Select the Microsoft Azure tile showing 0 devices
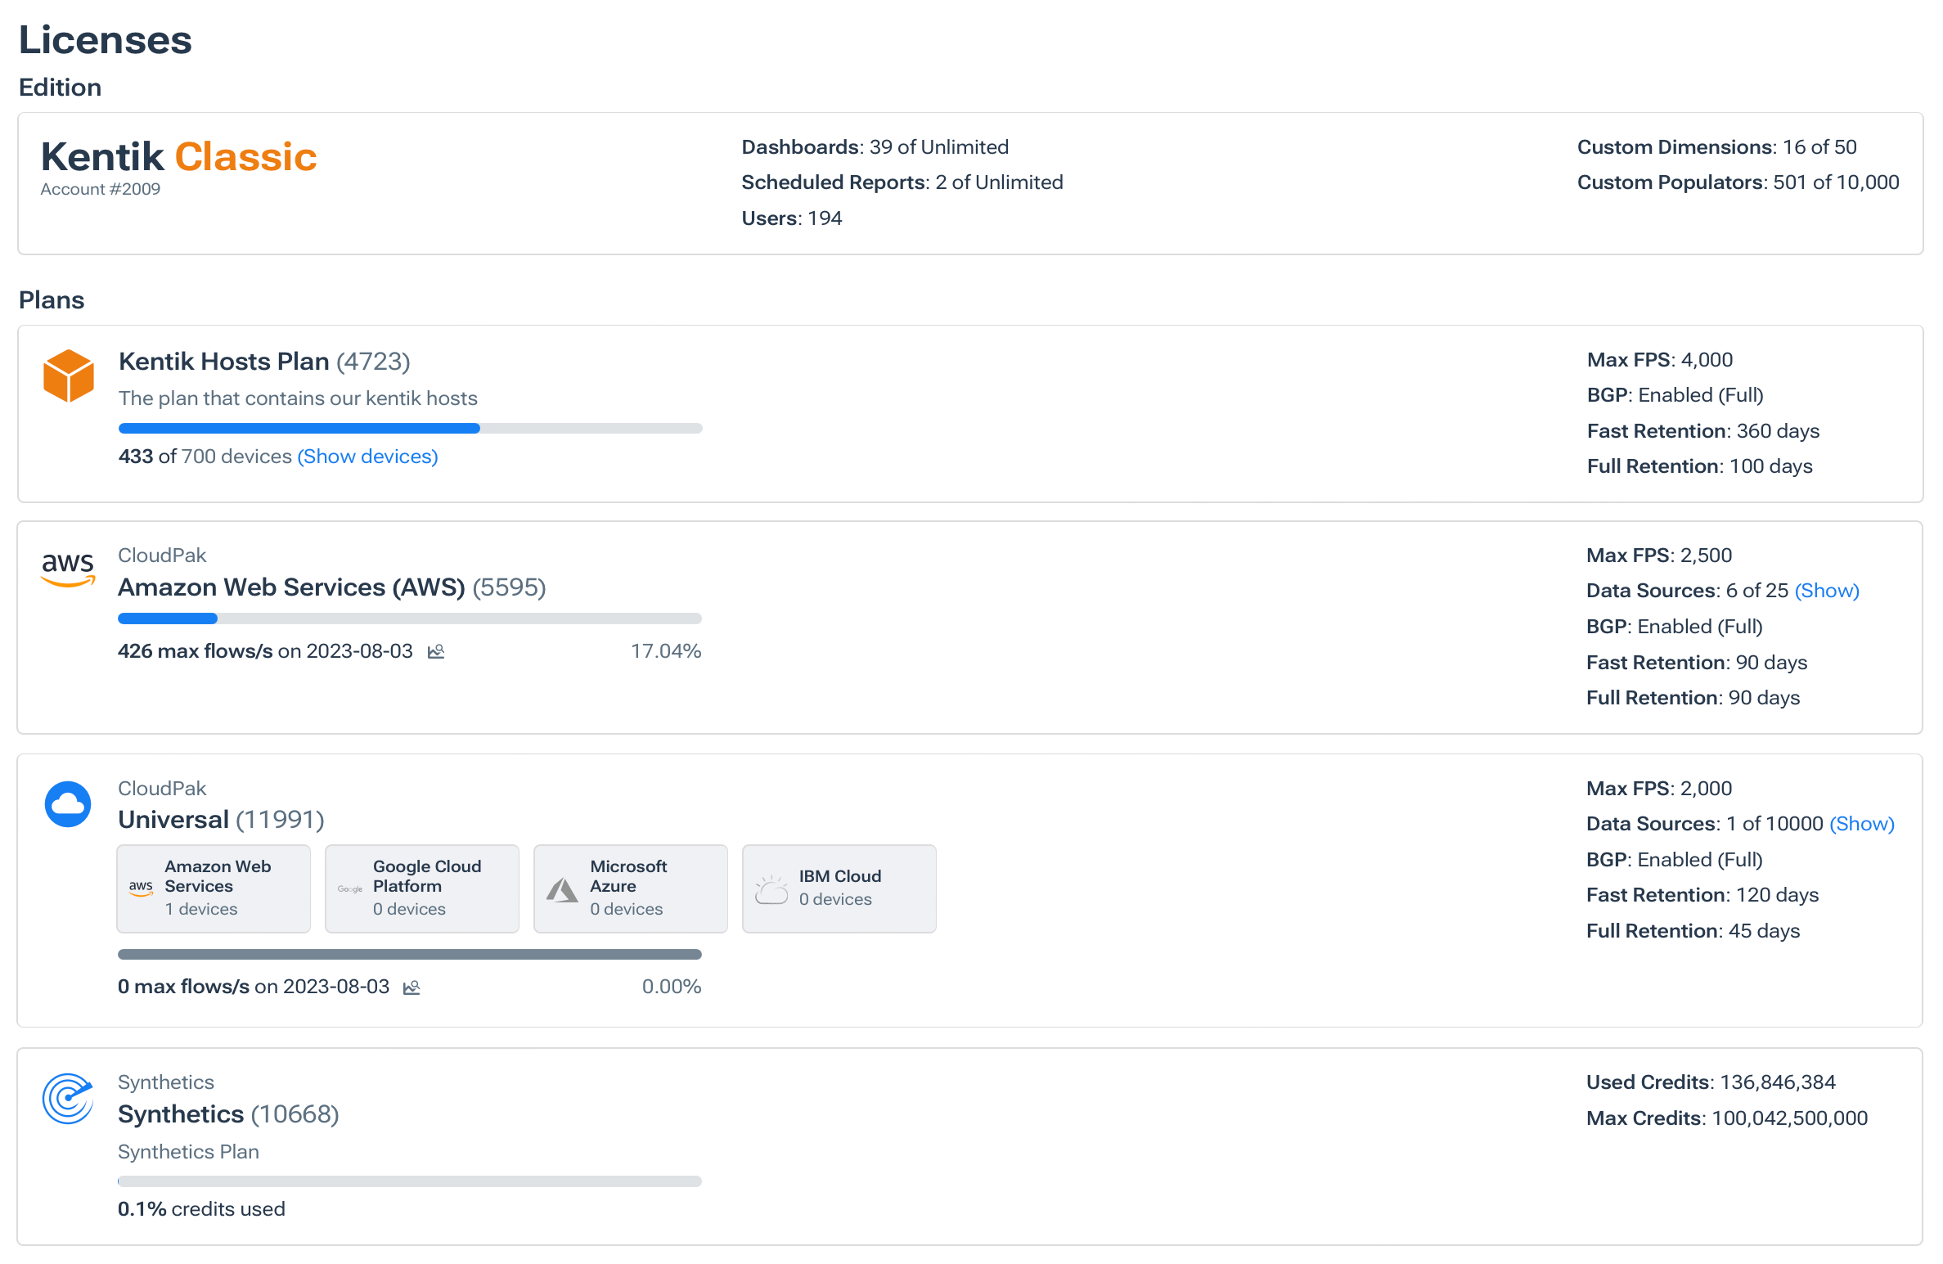 coord(630,888)
